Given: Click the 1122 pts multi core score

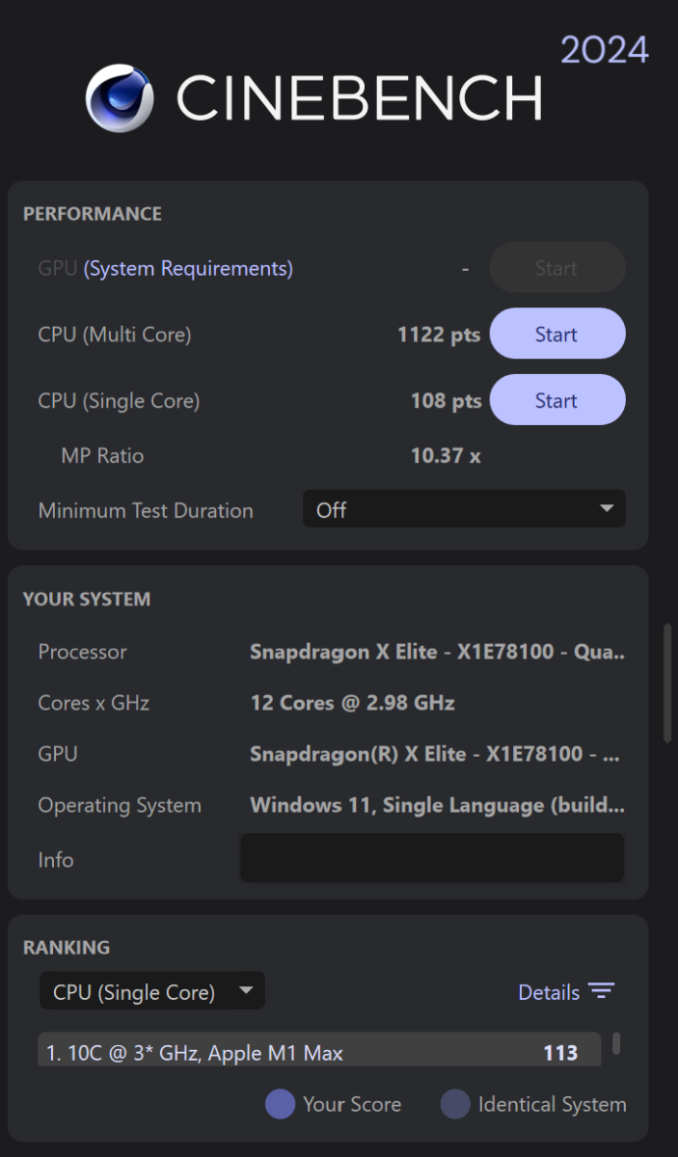Looking at the screenshot, I should [439, 335].
